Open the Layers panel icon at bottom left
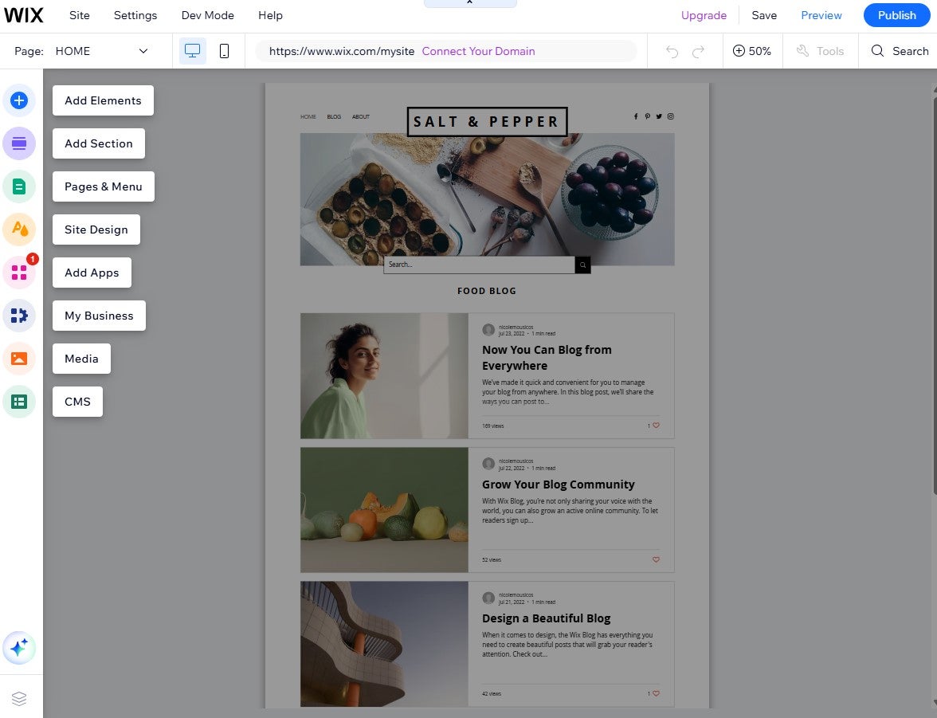Screen dimensions: 937x718 [x=20, y=698]
